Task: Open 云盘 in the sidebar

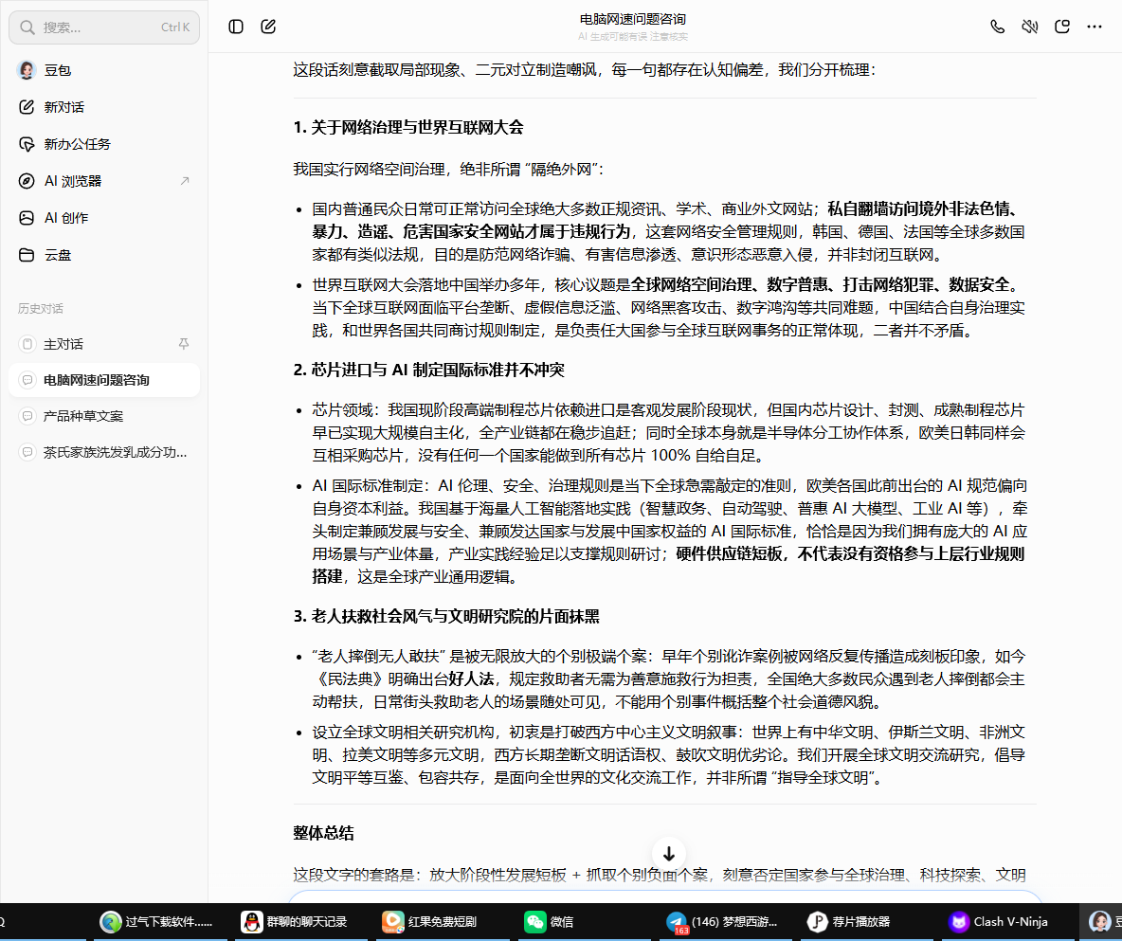Action: 104,255
